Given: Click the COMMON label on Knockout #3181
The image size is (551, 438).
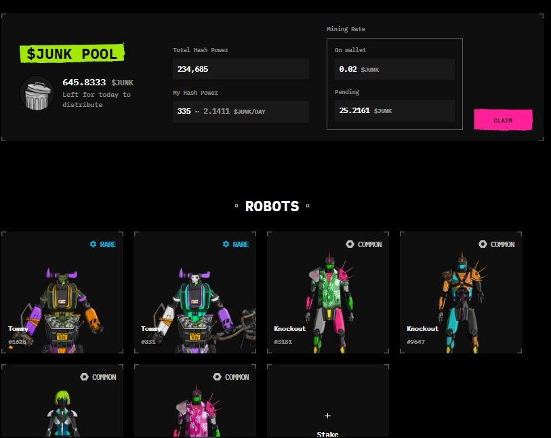Looking at the screenshot, I should click(x=369, y=244).
